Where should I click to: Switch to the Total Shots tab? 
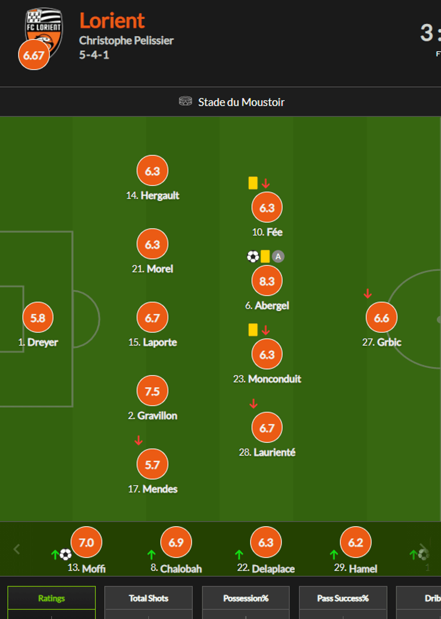148,598
